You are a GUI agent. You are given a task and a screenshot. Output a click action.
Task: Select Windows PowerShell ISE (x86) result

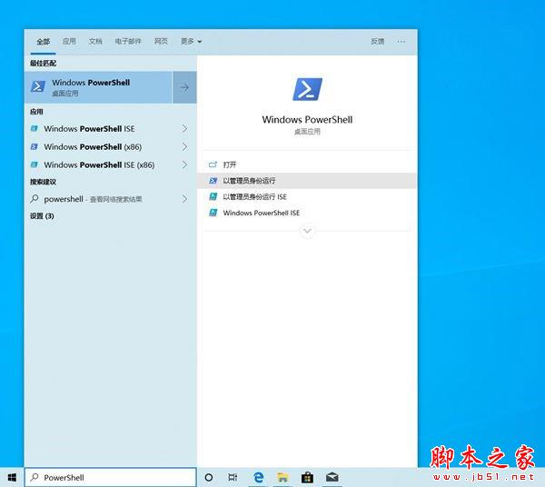[110, 164]
